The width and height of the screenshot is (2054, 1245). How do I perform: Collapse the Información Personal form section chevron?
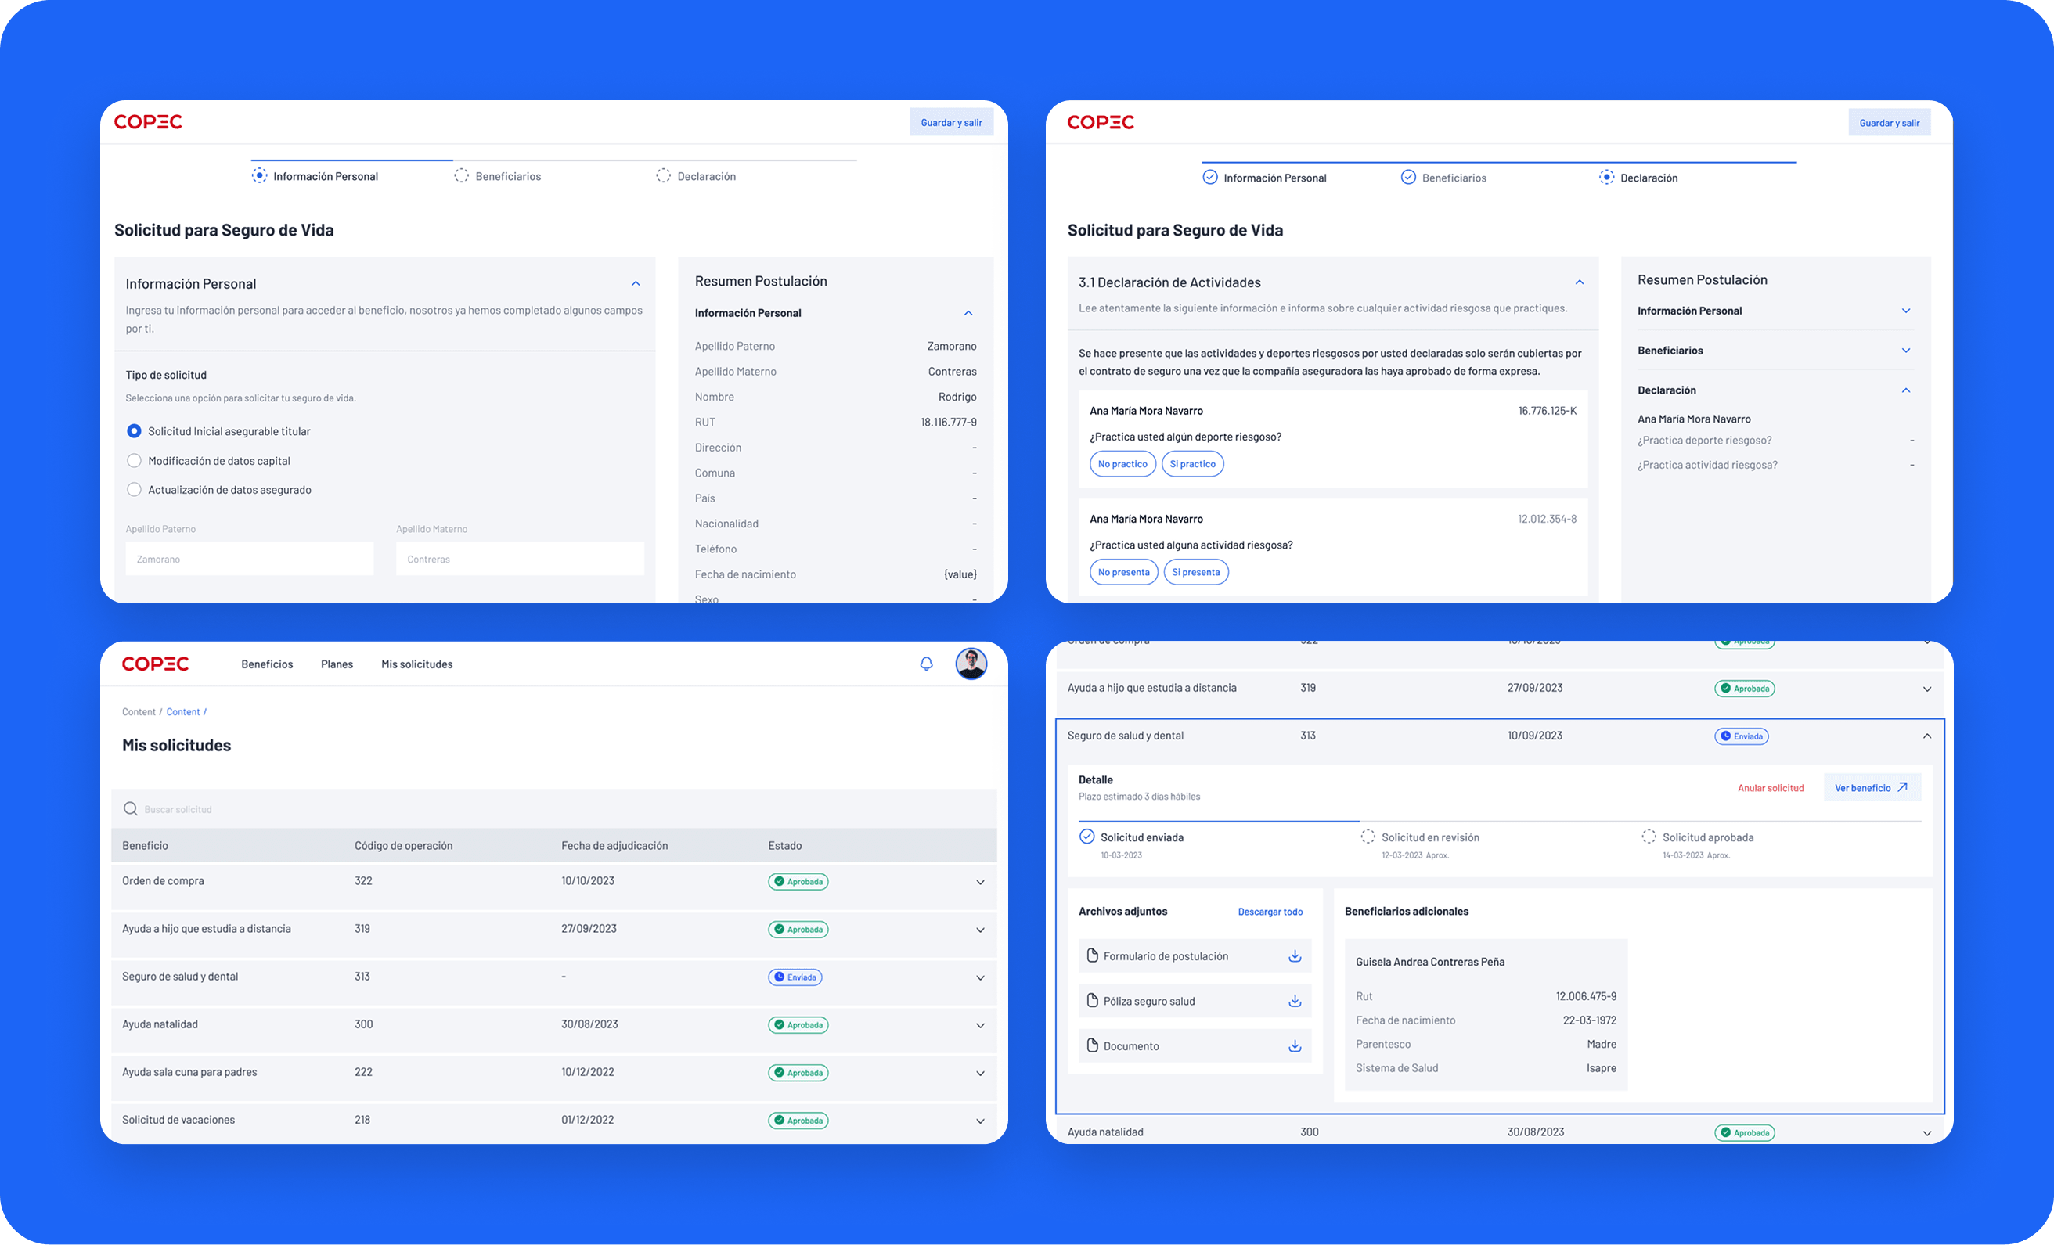[x=635, y=283]
